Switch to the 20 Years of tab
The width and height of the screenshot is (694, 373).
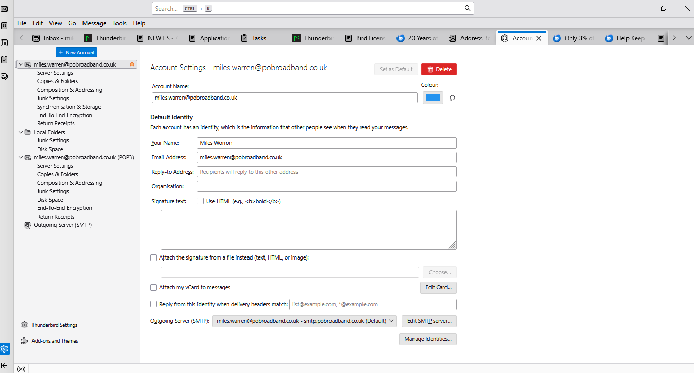[418, 38]
